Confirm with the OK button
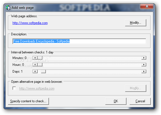161x115 pixels. (116, 101)
